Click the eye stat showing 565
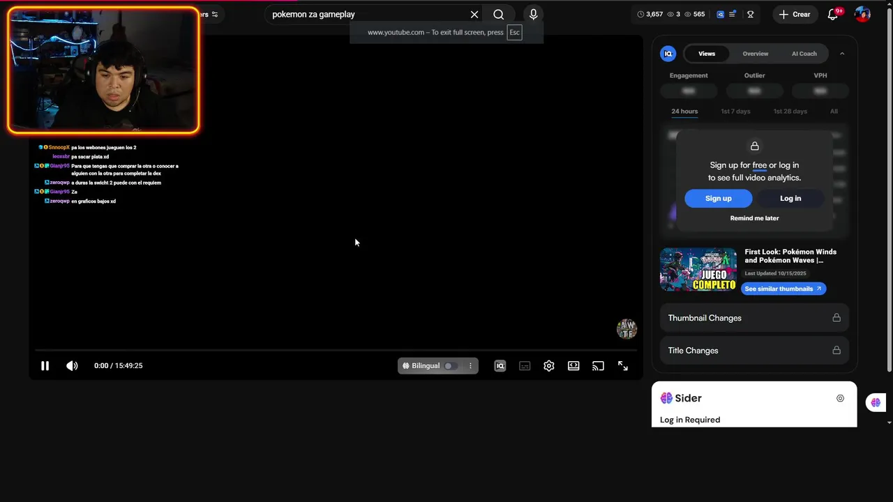 (x=695, y=14)
